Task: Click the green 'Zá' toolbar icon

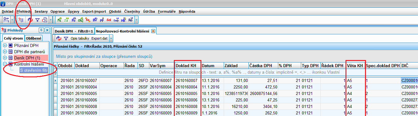Action: [66, 20]
